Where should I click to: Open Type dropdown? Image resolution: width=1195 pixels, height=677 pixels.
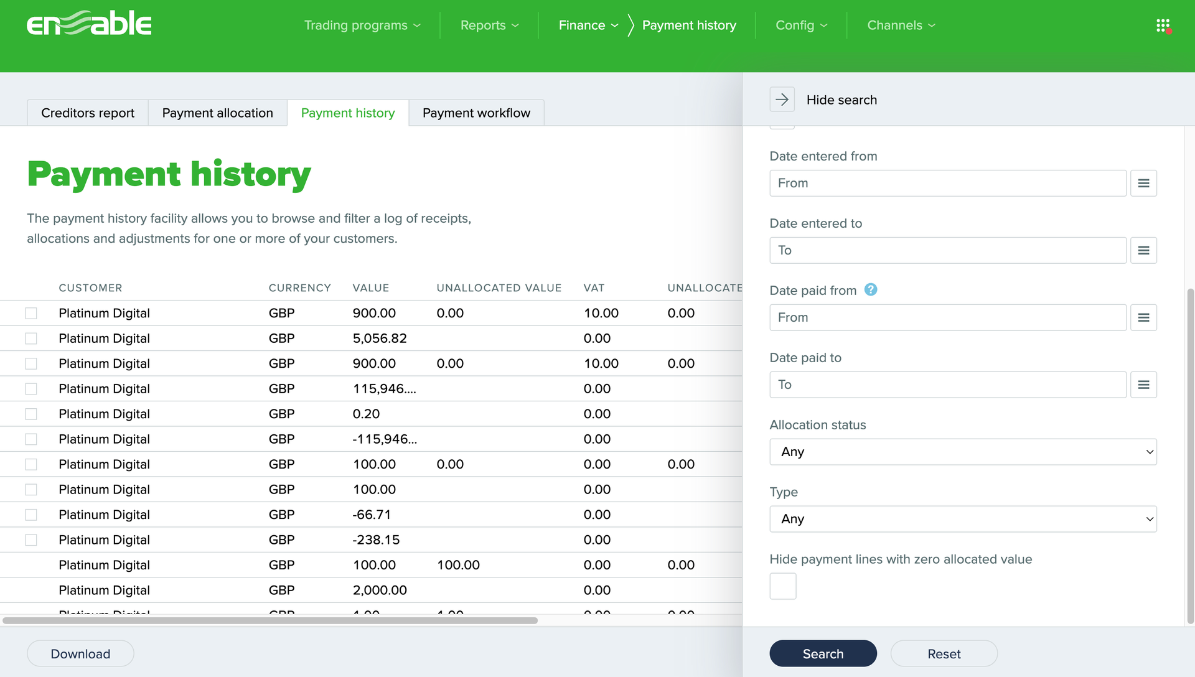coord(963,519)
